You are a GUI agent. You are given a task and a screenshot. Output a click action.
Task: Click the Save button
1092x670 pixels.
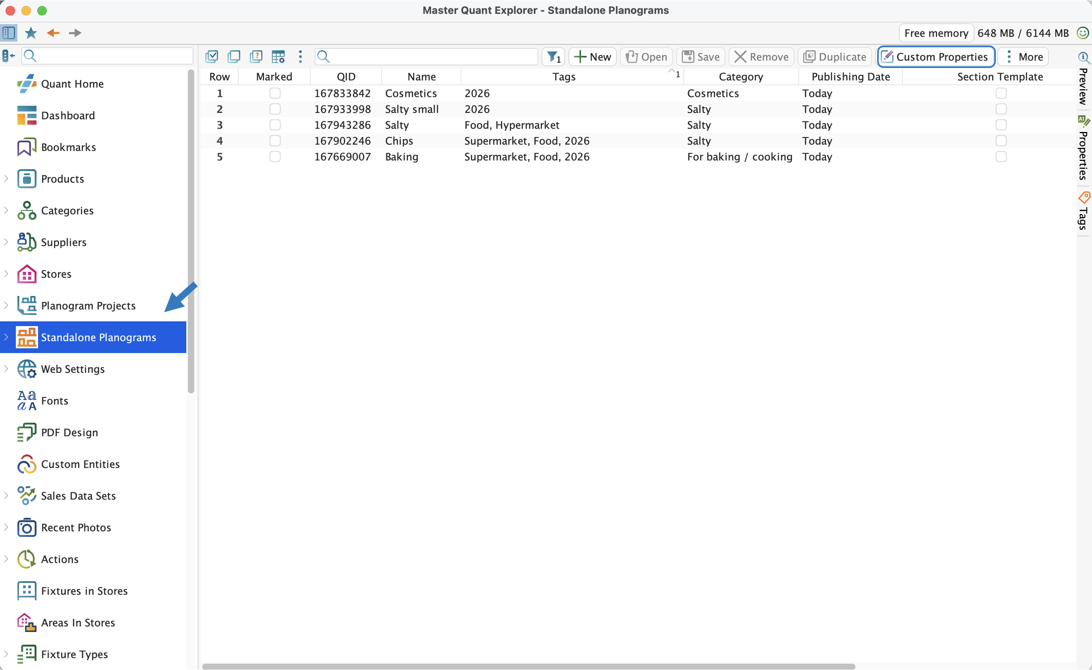tap(701, 57)
